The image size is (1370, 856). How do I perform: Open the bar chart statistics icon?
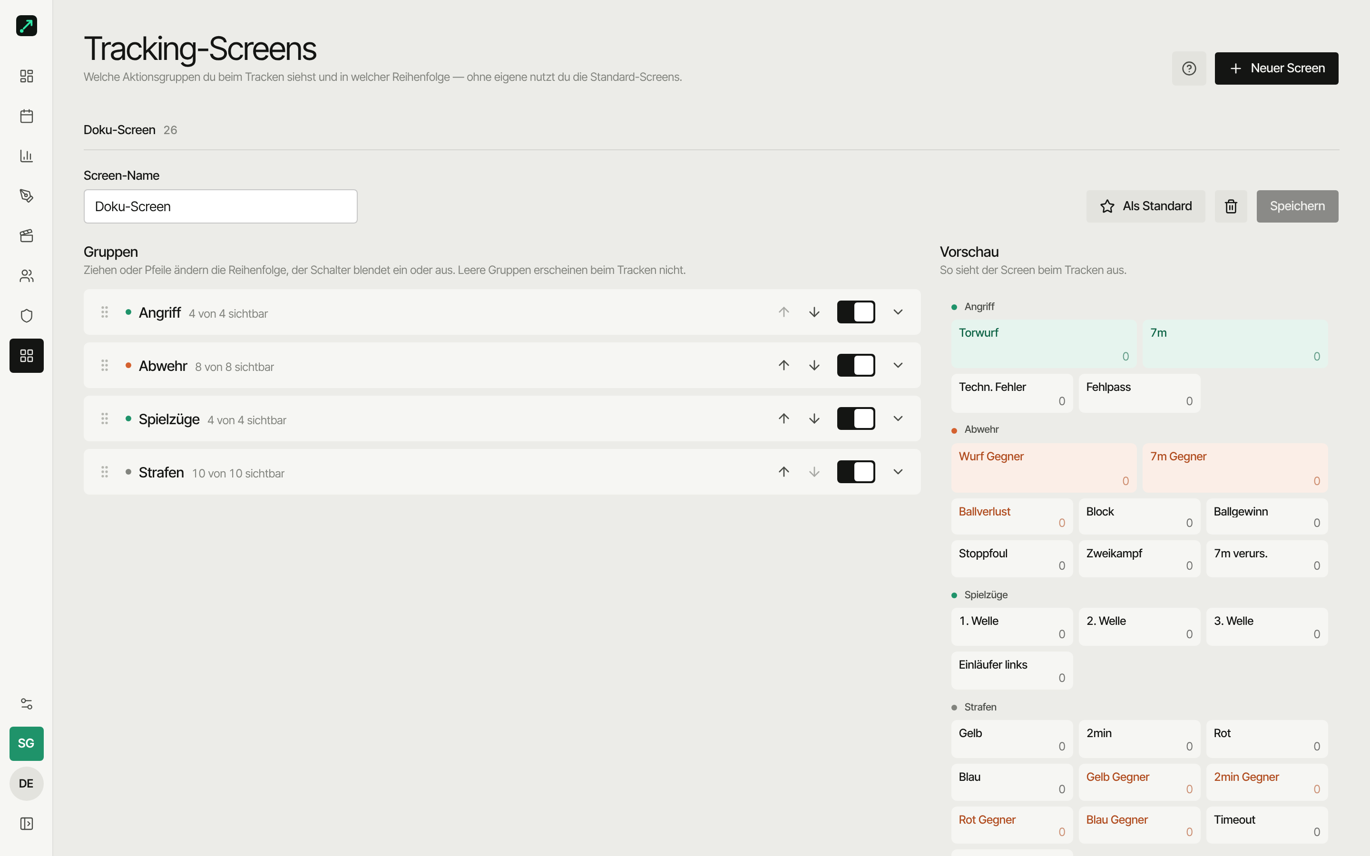coord(26,156)
